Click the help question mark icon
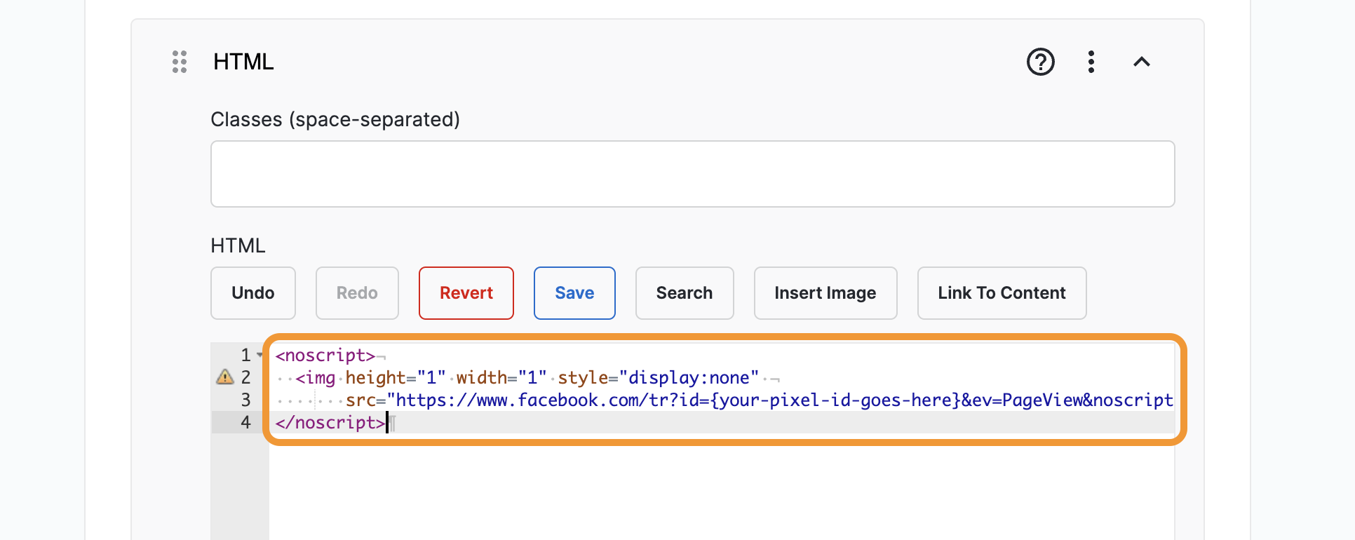1355x540 pixels. pyautogui.click(x=1040, y=62)
